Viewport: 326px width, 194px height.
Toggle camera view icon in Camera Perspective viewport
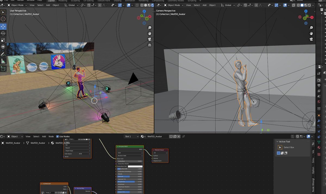coord(311,39)
